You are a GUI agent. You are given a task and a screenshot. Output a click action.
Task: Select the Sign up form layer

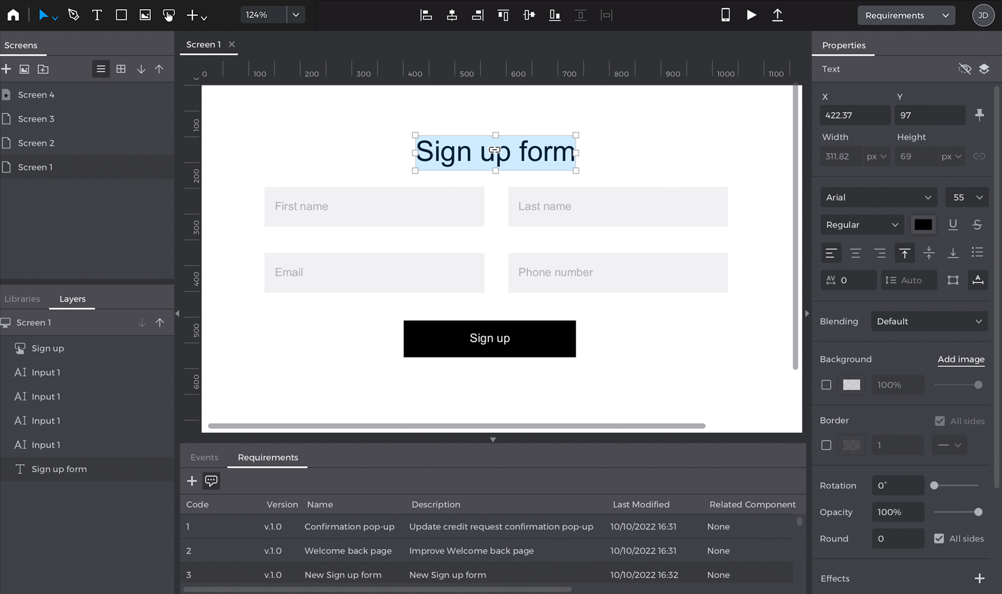[87, 469]
